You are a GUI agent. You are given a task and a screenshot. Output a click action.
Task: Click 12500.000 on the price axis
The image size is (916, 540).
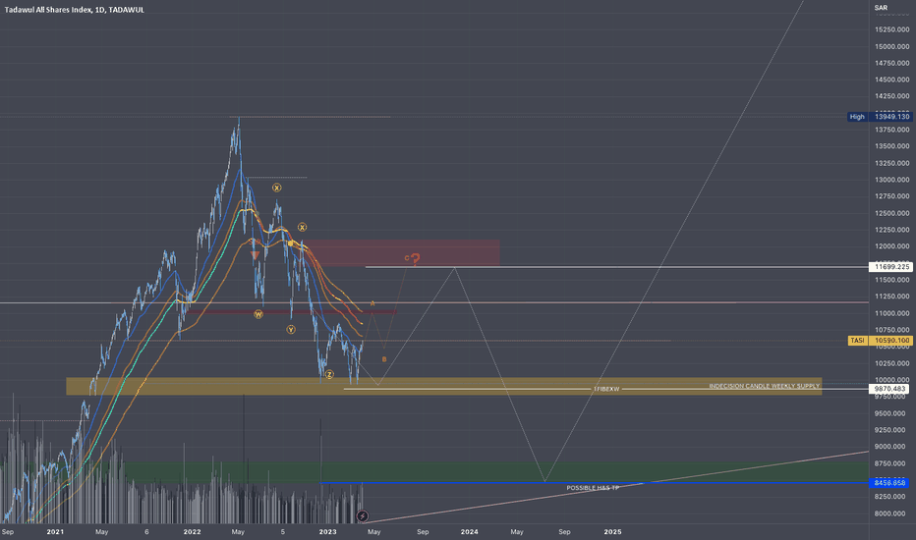[891, 213]
